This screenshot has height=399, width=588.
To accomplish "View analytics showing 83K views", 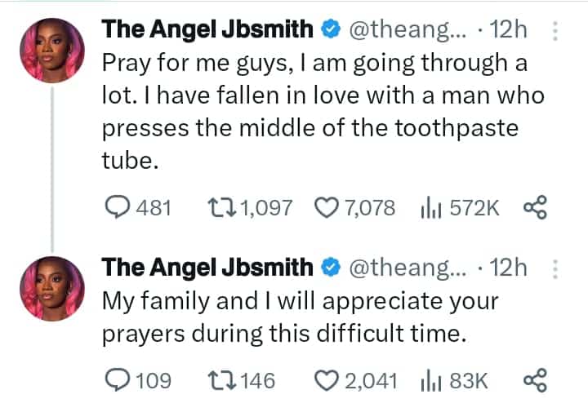I will pyautogui.click(x=430, y=379).
